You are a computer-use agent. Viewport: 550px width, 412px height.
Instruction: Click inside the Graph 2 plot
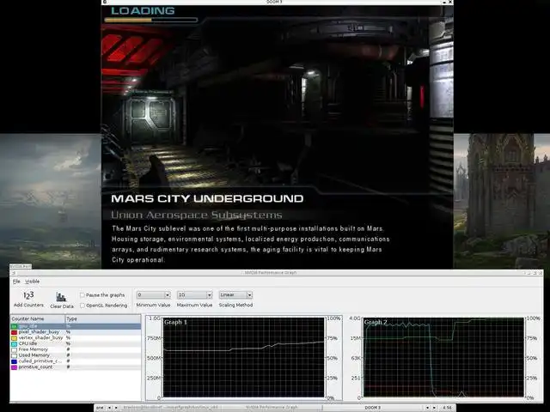(443, 357)
